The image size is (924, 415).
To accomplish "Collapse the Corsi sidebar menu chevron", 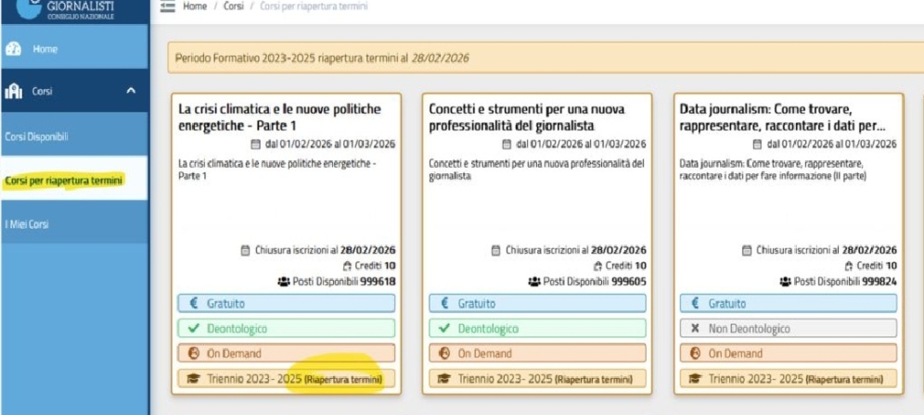I will [x=130, y=91].
